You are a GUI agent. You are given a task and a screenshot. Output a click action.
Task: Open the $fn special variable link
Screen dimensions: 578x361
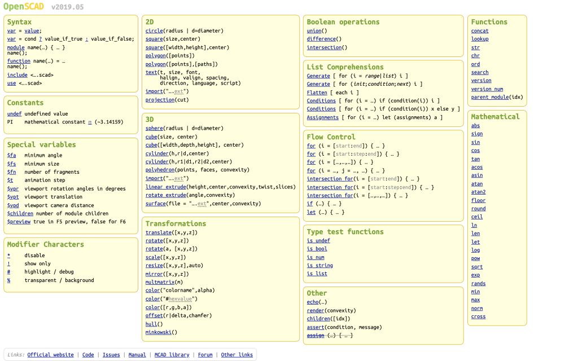pyautogui.click(x=11, y=172)
